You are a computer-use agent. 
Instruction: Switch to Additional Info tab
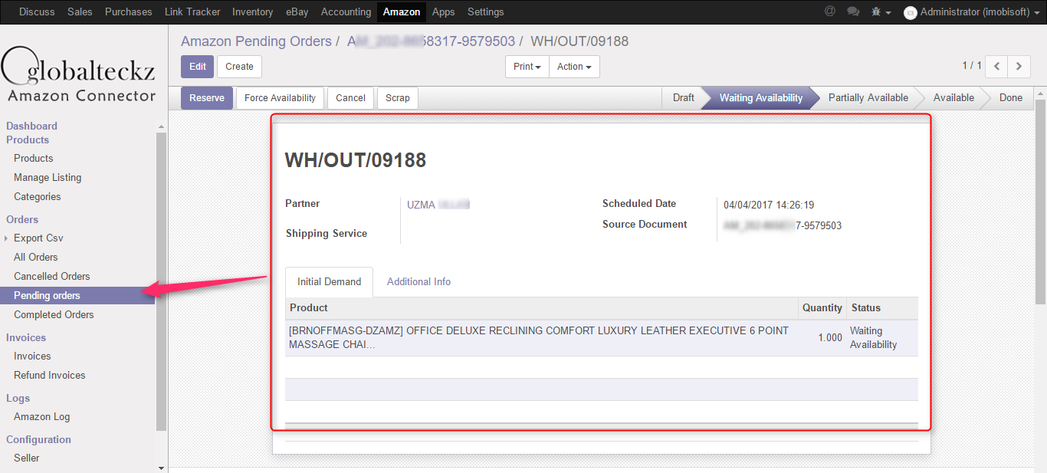pos(418,282)
